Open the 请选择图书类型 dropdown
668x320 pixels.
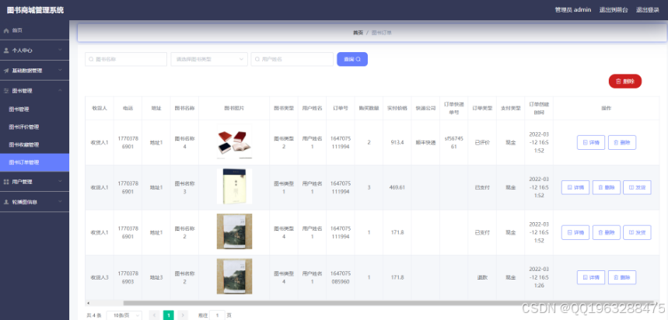(x=209, y=60)
